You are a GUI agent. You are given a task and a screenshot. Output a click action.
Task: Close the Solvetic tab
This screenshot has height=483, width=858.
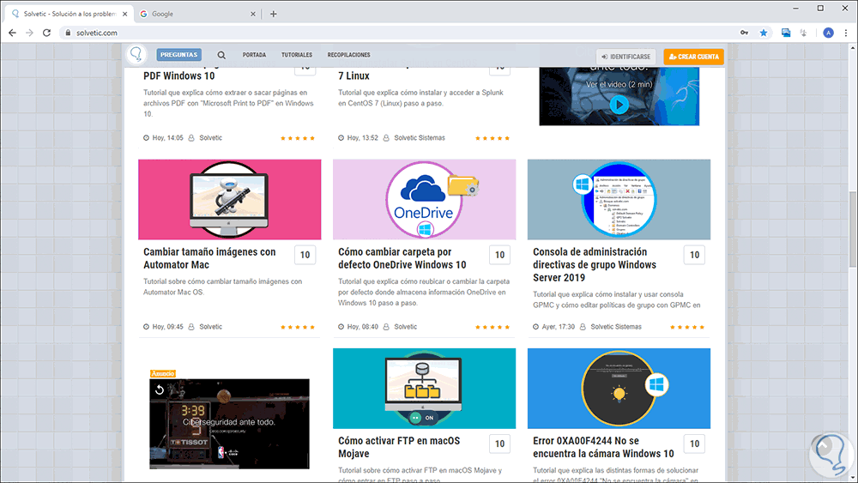pyautogui.click(x=124, y=14)
